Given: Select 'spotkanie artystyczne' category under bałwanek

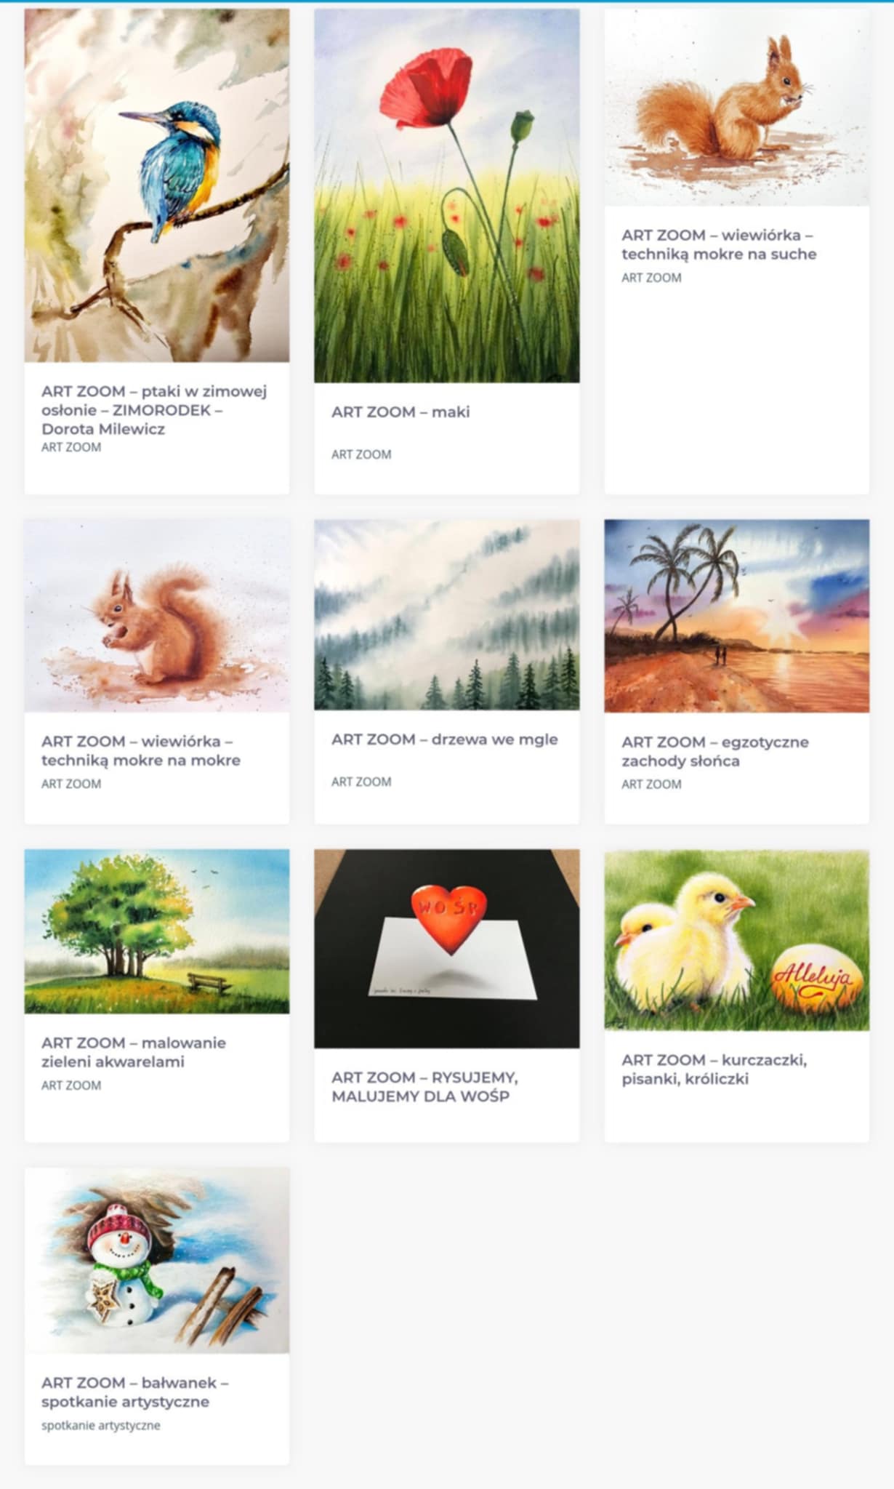Looking at the screenshot, I should click(101, 1425).
